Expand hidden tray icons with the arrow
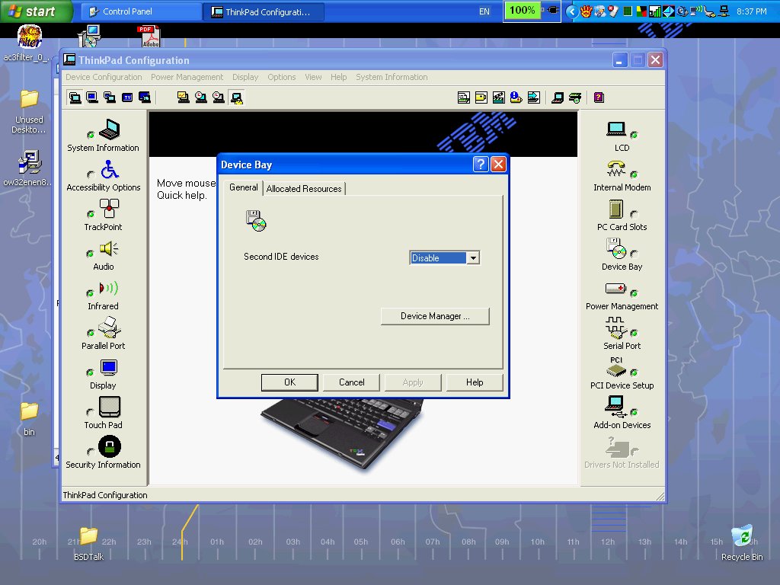Viewport: 780px width, 585px height. (572, 11)
